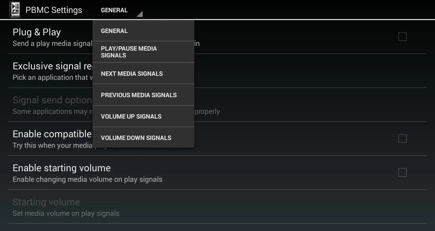Tap the Enable starting volume row title
Screen dimensions: 435x231
coord(62,168)
